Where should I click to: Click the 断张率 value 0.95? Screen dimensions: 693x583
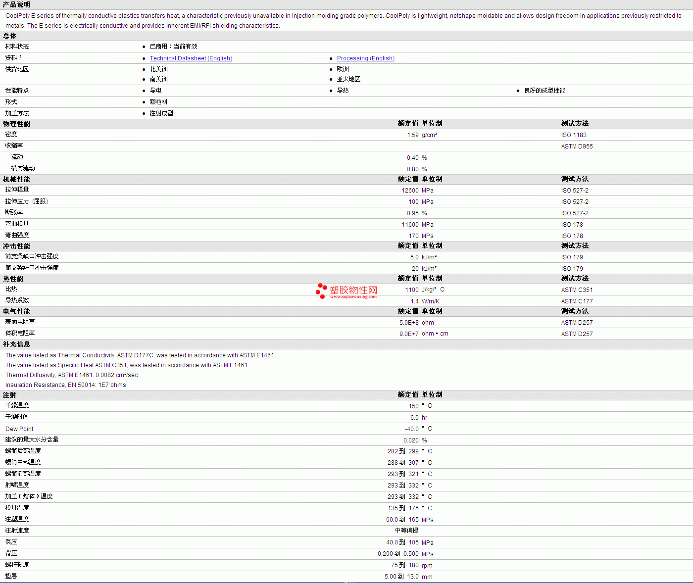click(x=413, y=213)
